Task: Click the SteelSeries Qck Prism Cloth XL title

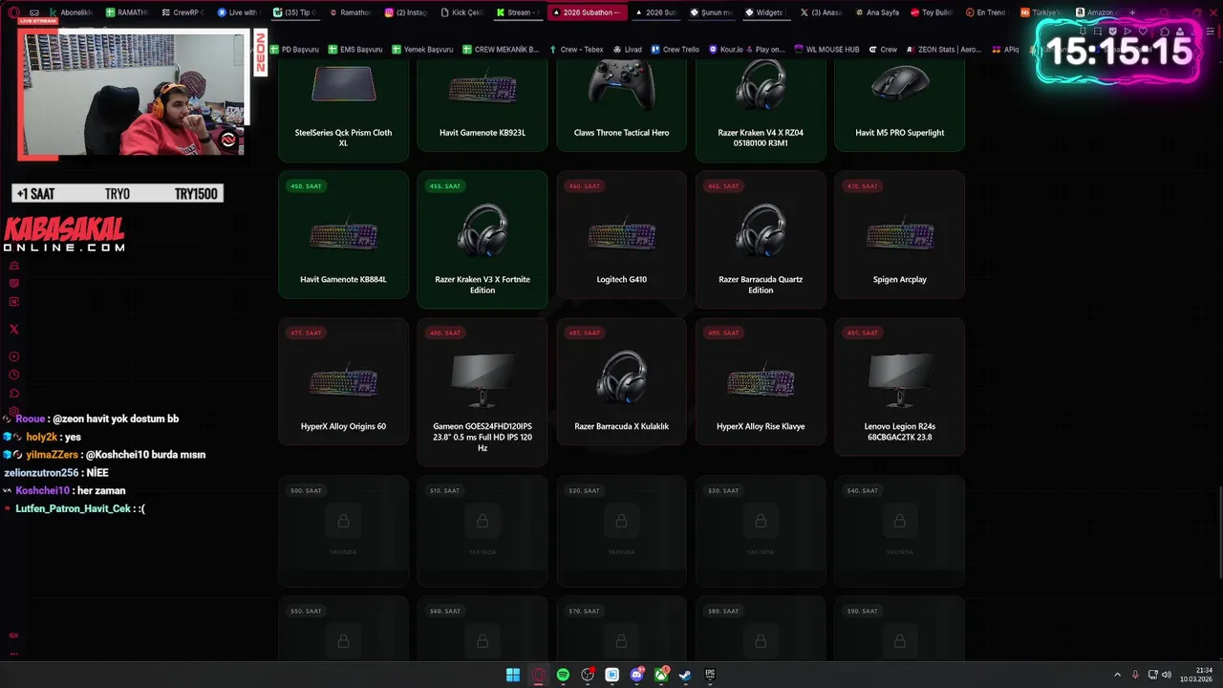Action: click(343, 138)
